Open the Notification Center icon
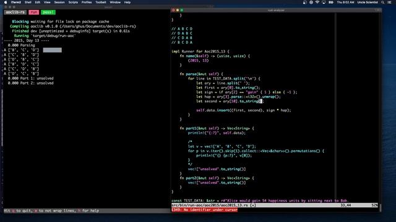Viewport: 396px width, 222px height. 389,2
